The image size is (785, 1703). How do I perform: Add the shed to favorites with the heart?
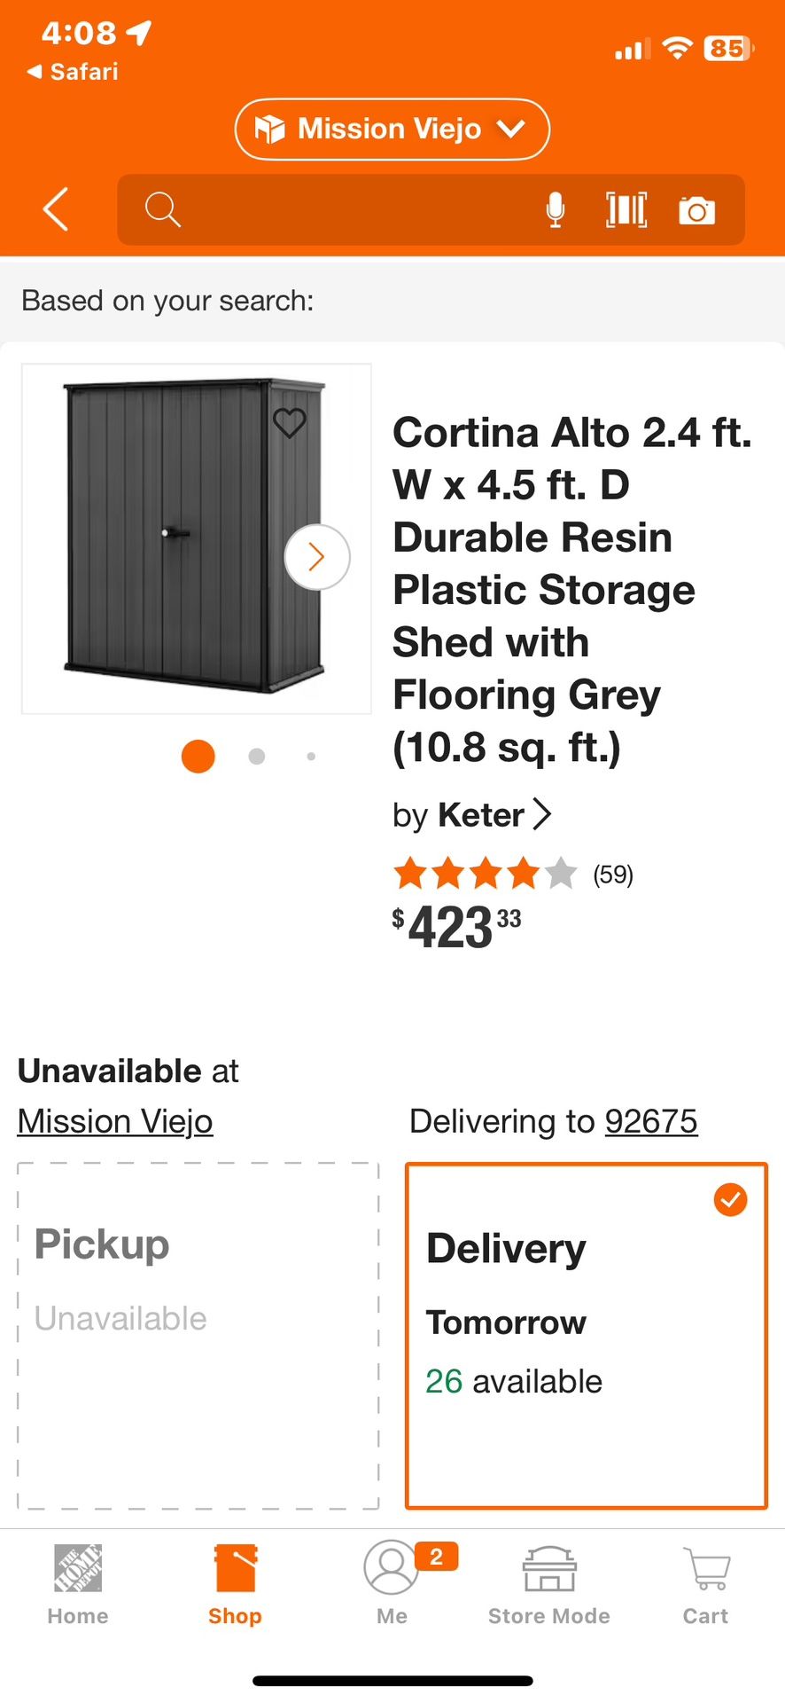point(290,423)
